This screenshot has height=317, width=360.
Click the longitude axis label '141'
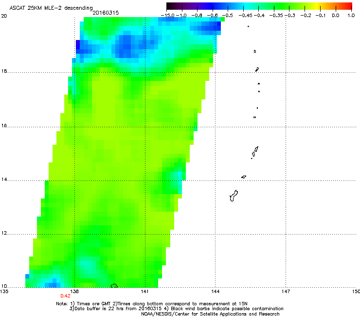point(145,292)
